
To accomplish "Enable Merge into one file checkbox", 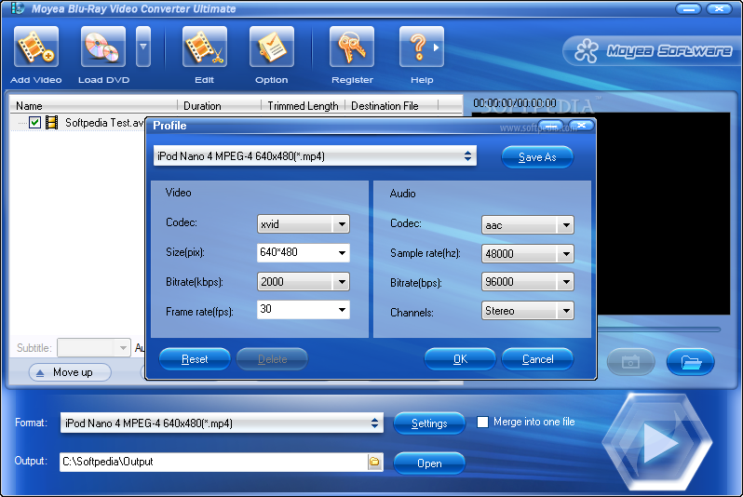I will click(x=482, y=422).
